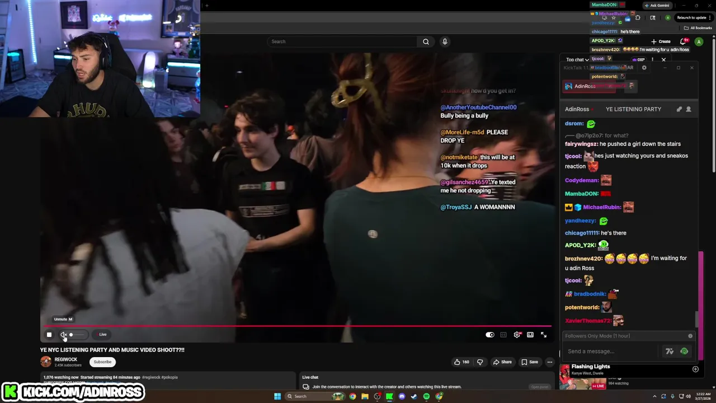Open the YouTube Create menu
The height and width of the screenshot is (403, 716).
pyautogui.click(x=661, y=41)
